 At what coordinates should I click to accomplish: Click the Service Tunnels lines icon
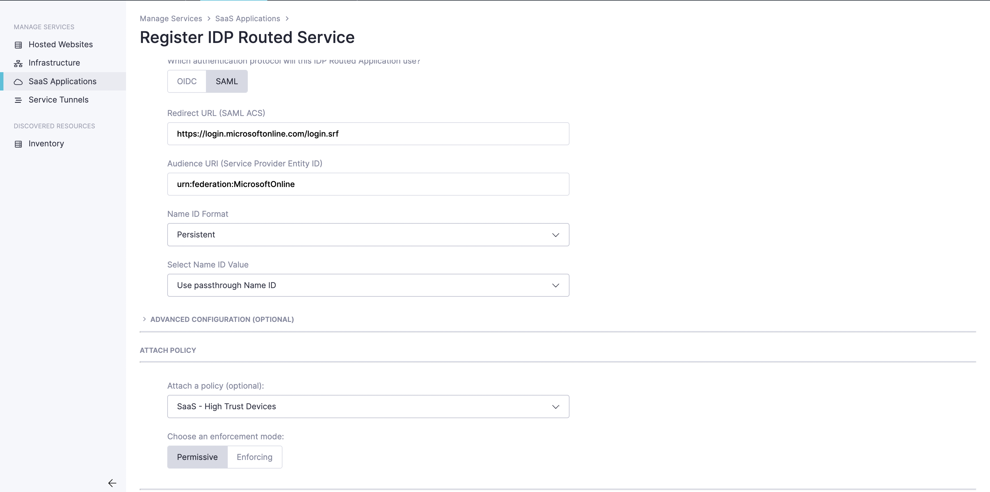18,100
